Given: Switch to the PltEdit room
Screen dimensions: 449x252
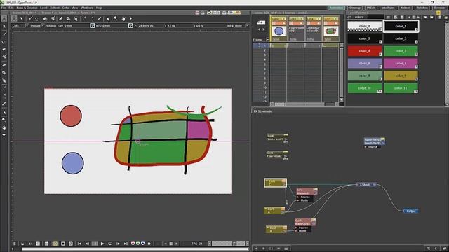Looking at the screenshot, I should coord(371,8).
